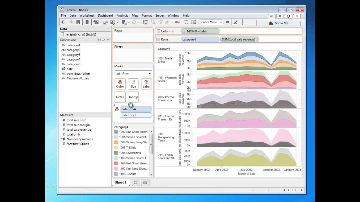Click the SUM(total sale revenue) pill on Rows
360x202 pixels.
240,40
